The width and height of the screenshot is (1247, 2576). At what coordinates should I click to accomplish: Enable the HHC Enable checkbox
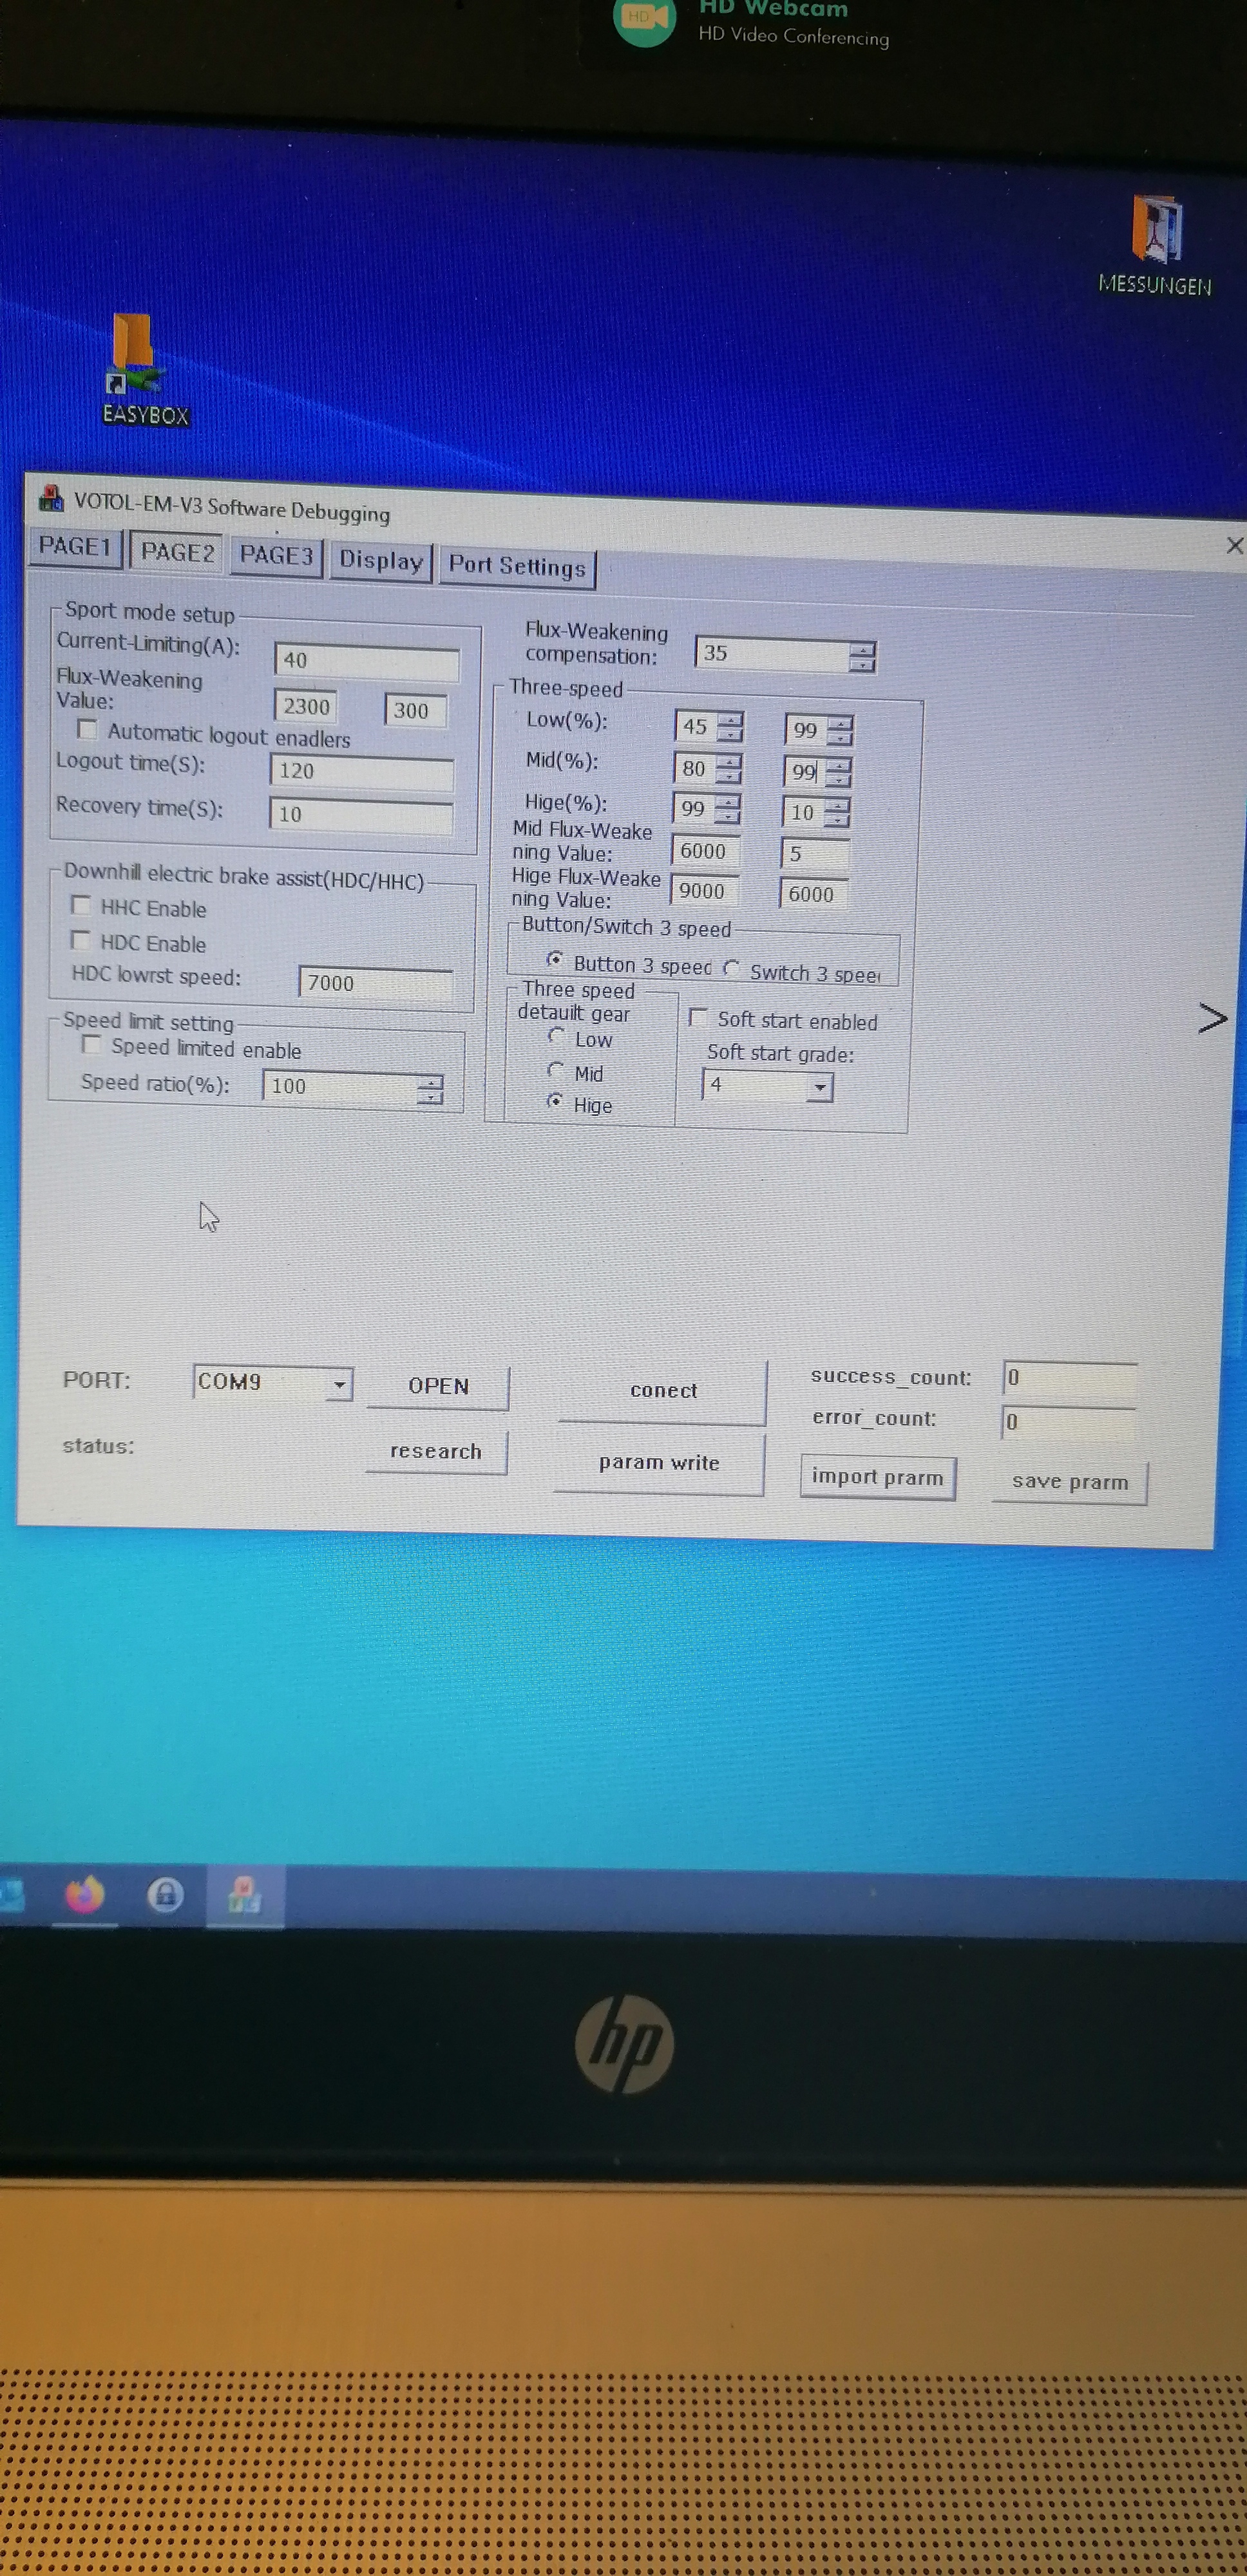(x=82, y=905)
